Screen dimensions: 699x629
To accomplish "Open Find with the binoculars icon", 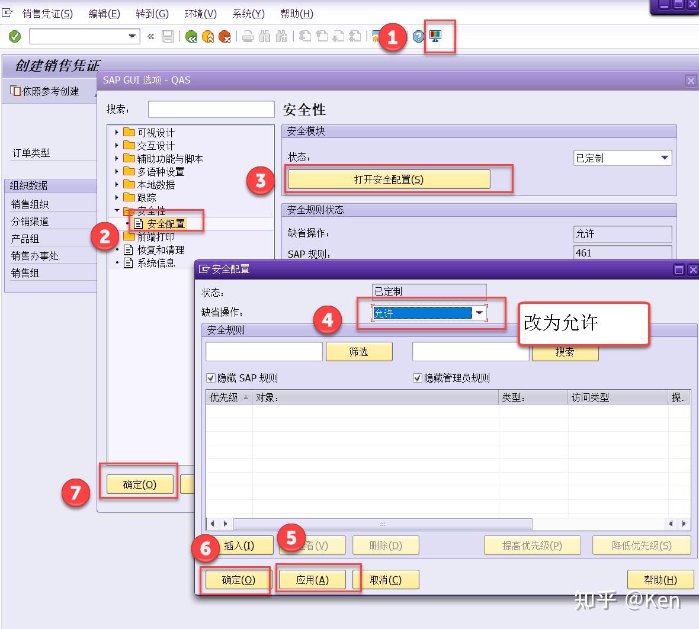I will (x=264, y=37).
